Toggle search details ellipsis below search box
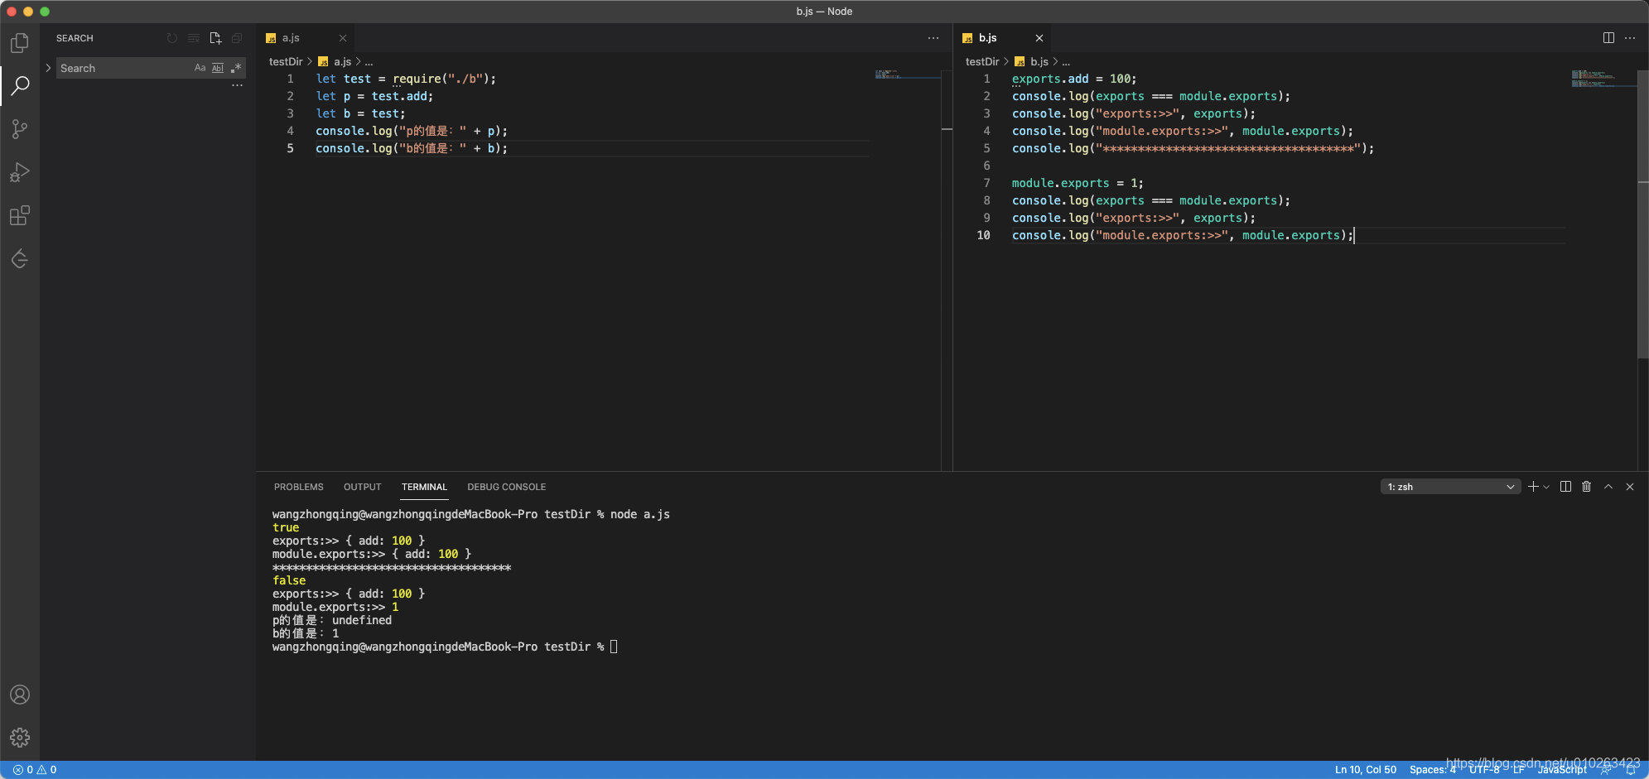The image size is (1649, 779). click(x=237, y=85)
